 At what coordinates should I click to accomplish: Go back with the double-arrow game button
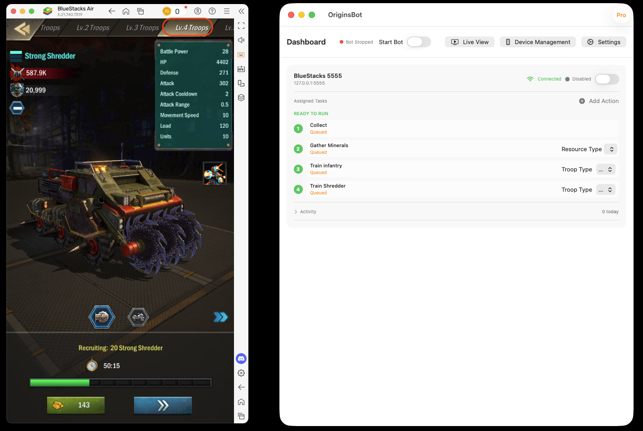[x=22, y=29]
